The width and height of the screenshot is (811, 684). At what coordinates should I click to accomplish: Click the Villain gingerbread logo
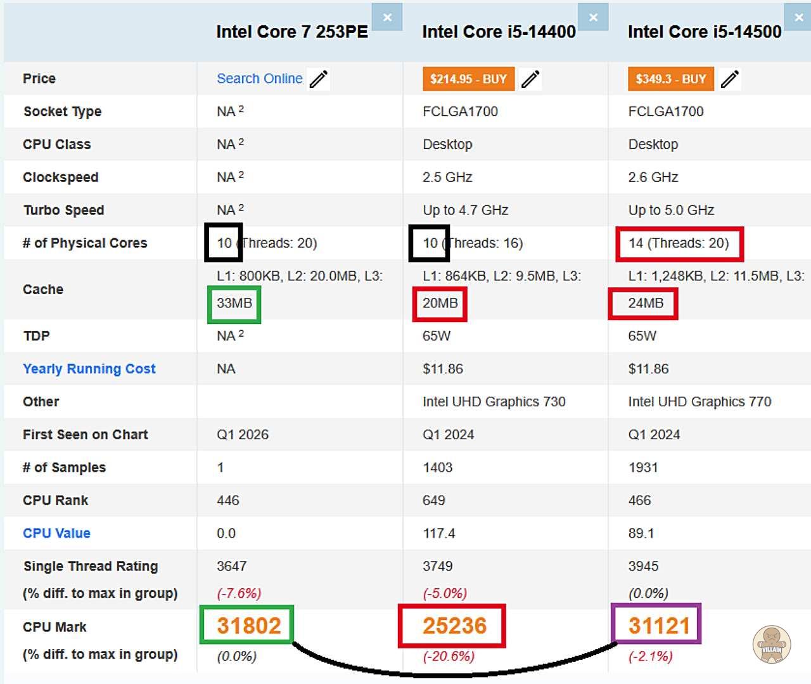[x=771, y=645]
